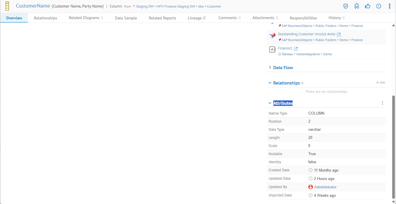
Task: Switch to the Data Sample tab
Action: pos(126,18)
